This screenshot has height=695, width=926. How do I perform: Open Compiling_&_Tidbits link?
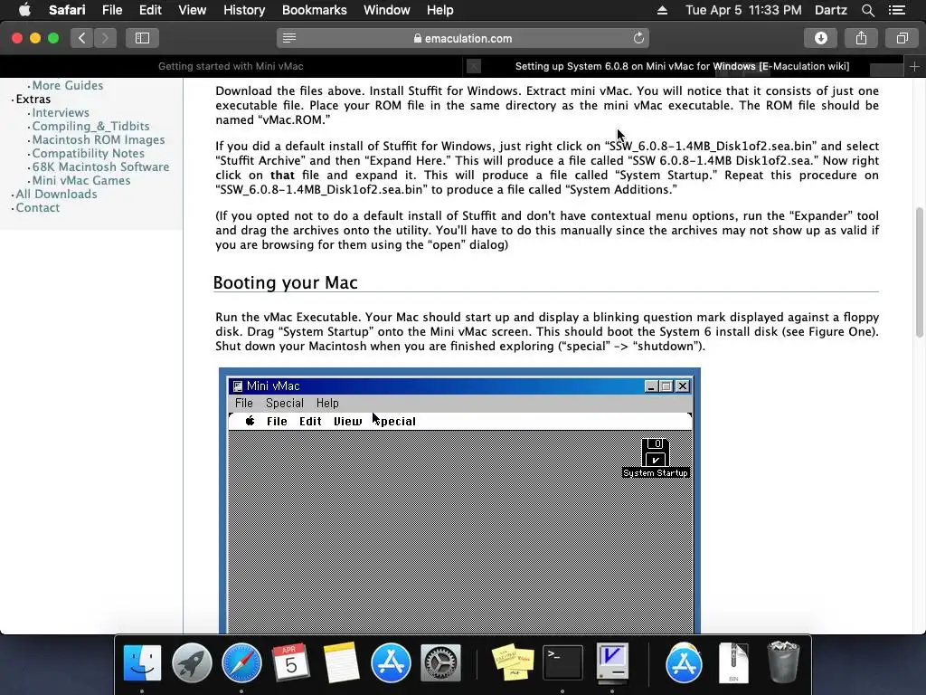tap(90, 126)
